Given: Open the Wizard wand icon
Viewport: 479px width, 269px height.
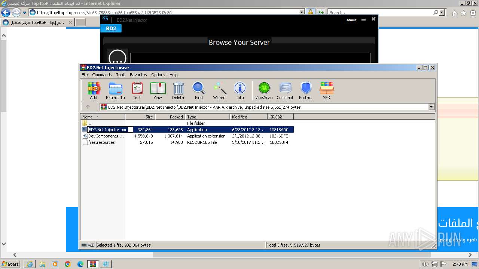Looking at the screenshot, I should tap(219, 91).
